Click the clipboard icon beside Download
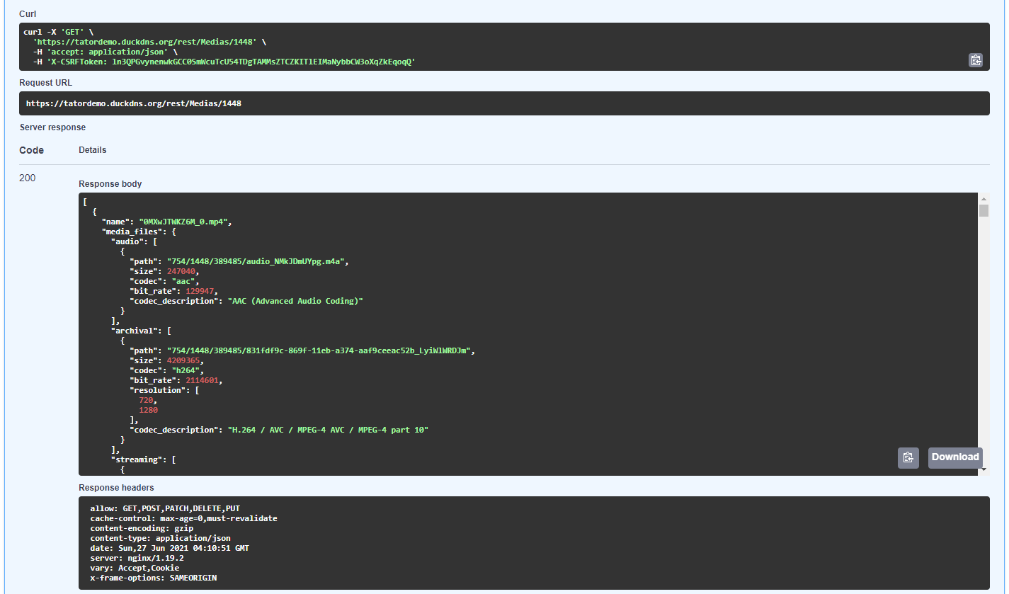The width and height of the screenshot is (1009, 594). coord(908,457)
